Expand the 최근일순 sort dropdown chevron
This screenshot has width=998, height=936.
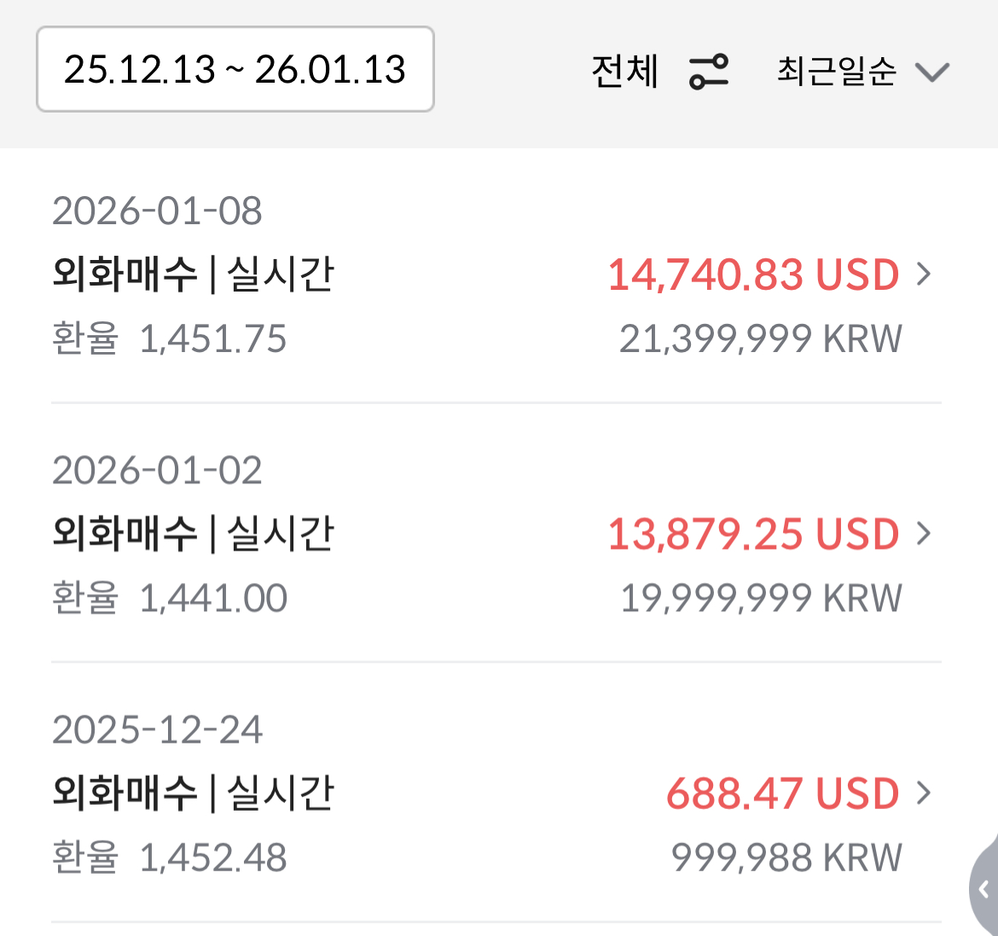click(x=932, y=72)
